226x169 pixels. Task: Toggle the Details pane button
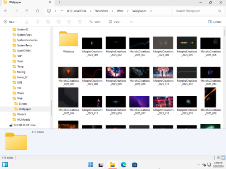pos(215,22)
